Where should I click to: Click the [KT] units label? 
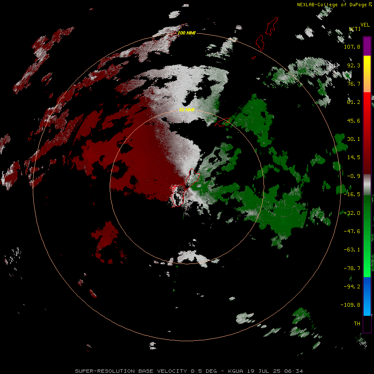355,29
